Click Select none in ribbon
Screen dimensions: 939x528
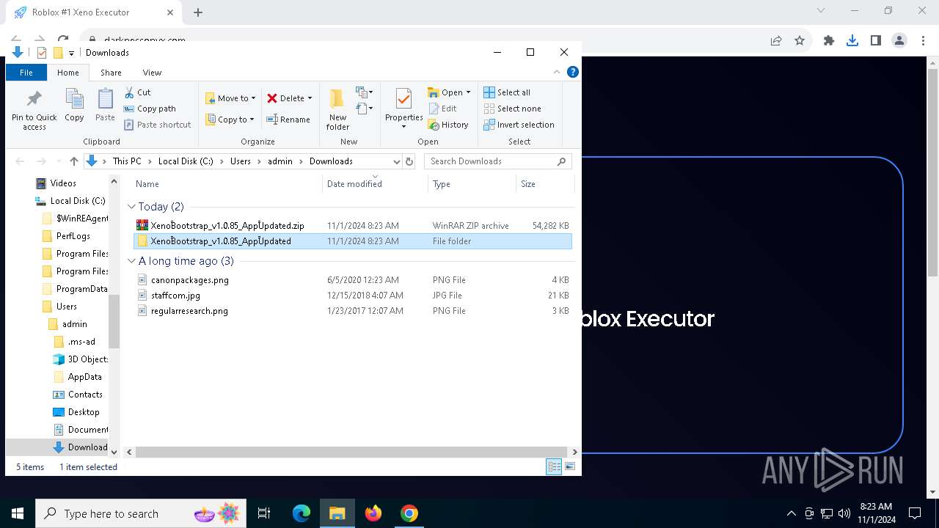512,109
